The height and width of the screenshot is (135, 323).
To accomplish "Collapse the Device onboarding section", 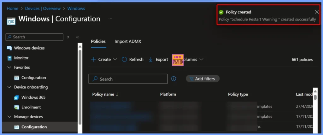I will coord(9,87).
